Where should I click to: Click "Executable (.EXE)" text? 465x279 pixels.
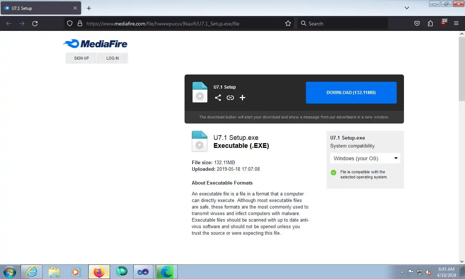241,146
